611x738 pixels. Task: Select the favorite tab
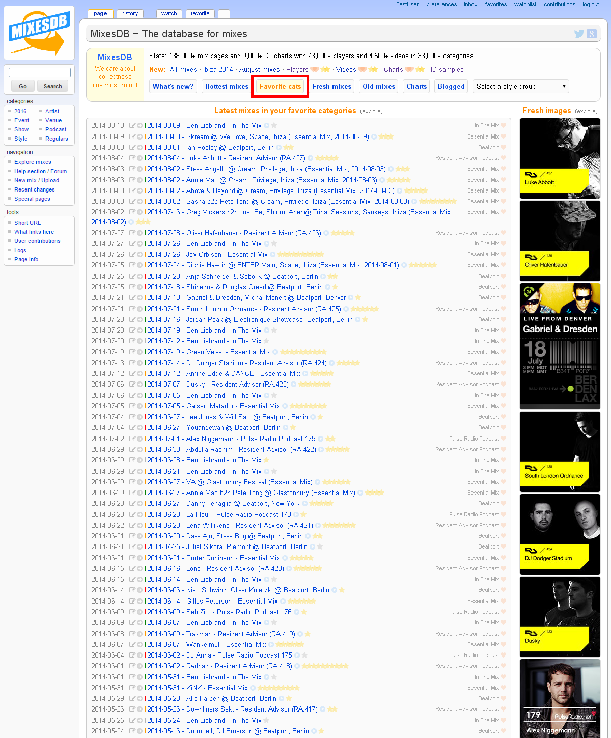point(200,14)
